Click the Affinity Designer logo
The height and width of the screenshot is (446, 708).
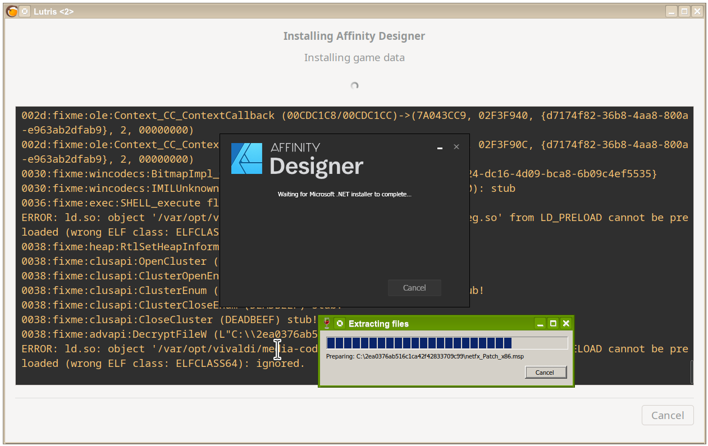point(247,158)
